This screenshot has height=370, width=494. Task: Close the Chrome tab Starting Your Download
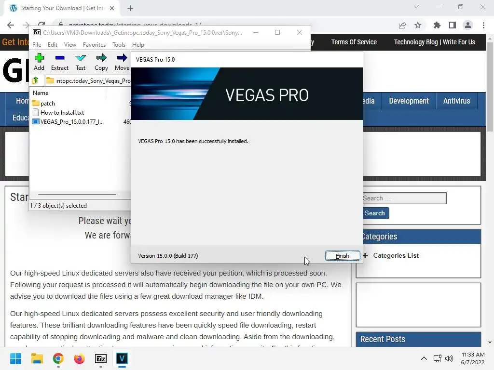[x=112, y=8]
